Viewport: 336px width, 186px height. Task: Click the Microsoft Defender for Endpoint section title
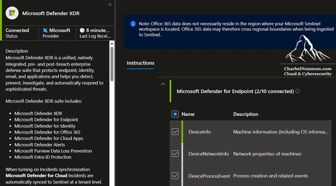point(235,92)
